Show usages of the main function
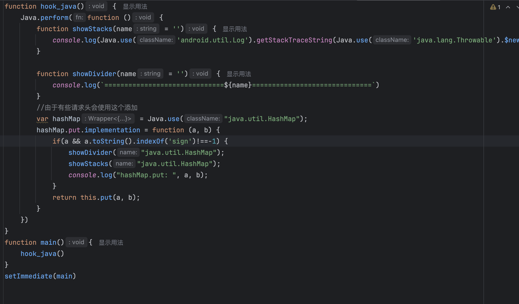The height and width of the screenshot is (304, 519). tap(111, 242)
